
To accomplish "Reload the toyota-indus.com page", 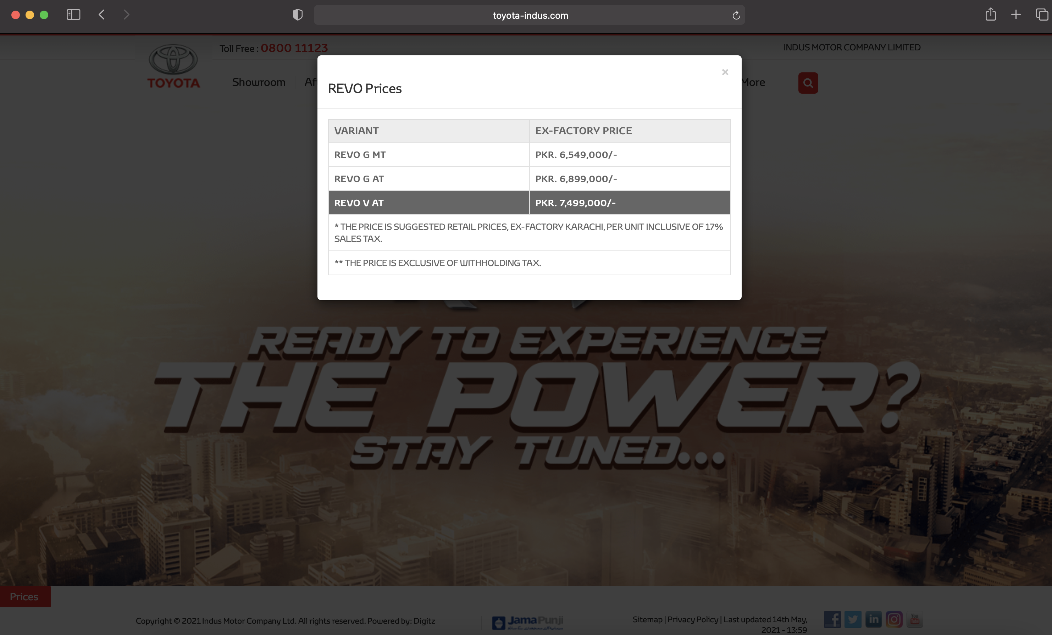I will tap(736, 15).
